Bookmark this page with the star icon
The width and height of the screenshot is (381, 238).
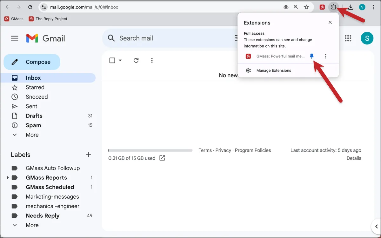[x=306, y=7]
